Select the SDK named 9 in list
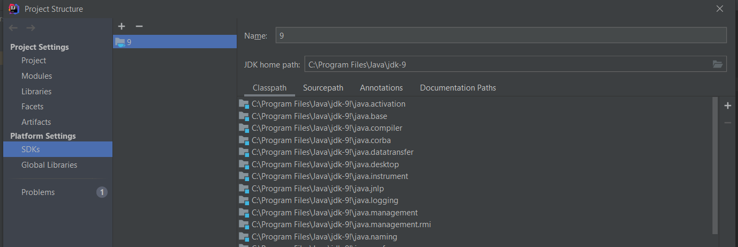Viewport: 738px width, 247px height. (x=175, y=42)
